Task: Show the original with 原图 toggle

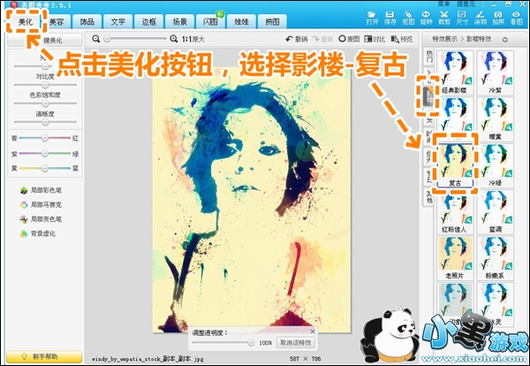Action: coord(349,39)
